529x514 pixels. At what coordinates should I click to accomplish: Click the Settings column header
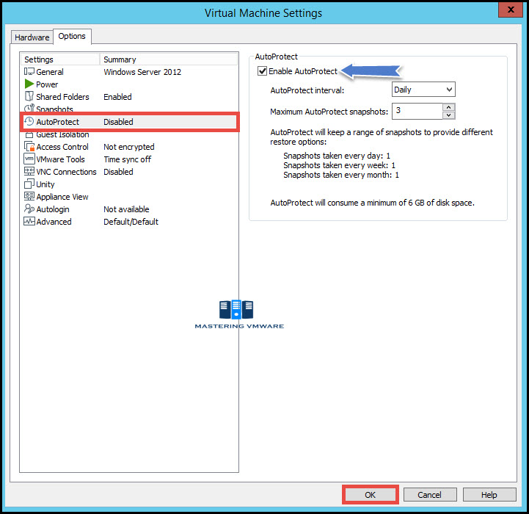point(60,59)
